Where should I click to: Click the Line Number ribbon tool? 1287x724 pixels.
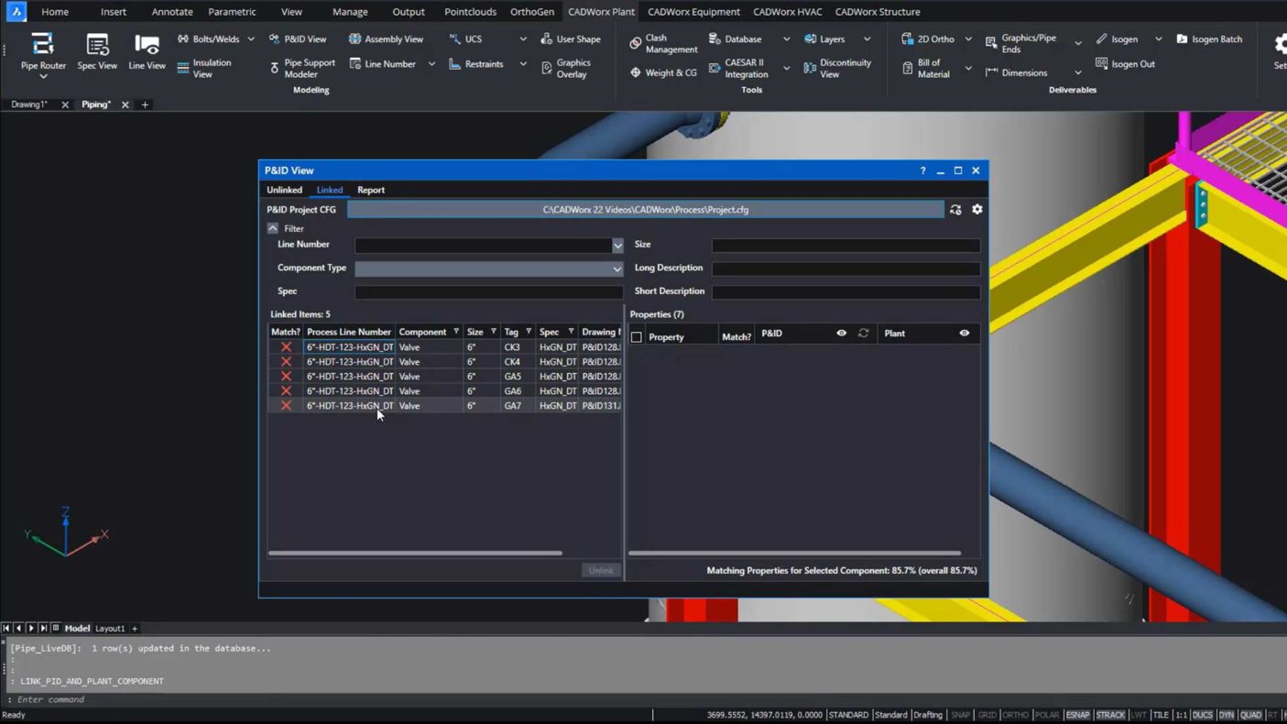tap(383, 64)
